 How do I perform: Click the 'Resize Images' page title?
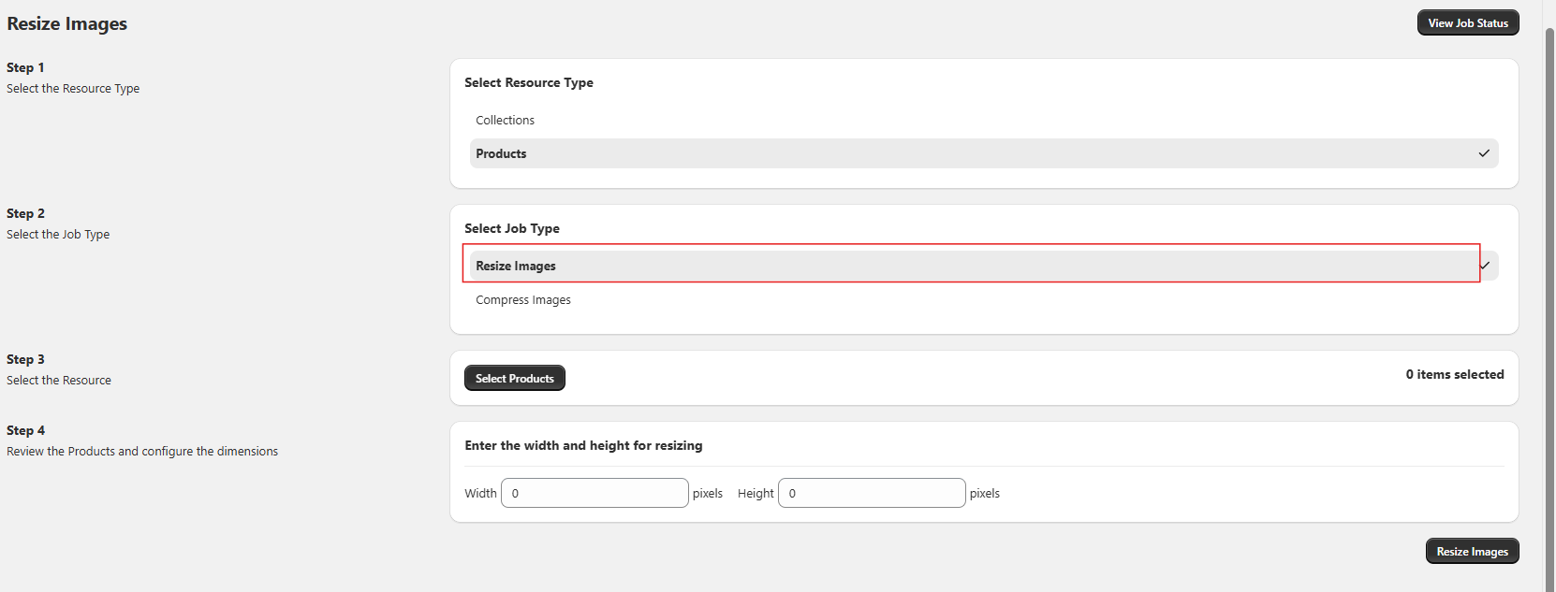pos(66,24)
